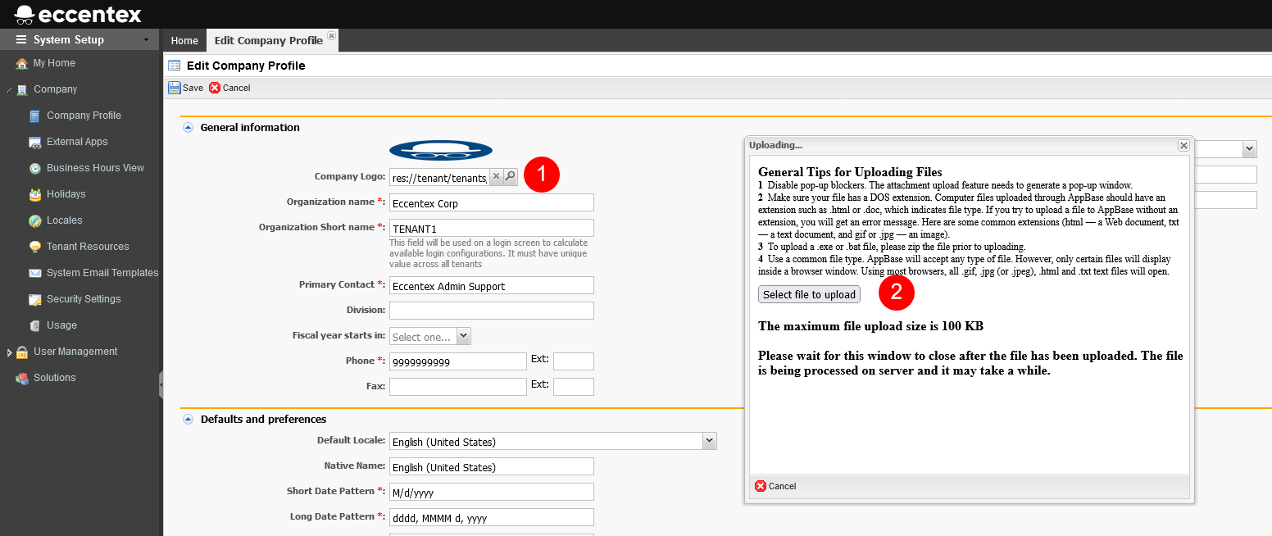Click the External Apps icon

pyautogui.click(x=34, y=142)
